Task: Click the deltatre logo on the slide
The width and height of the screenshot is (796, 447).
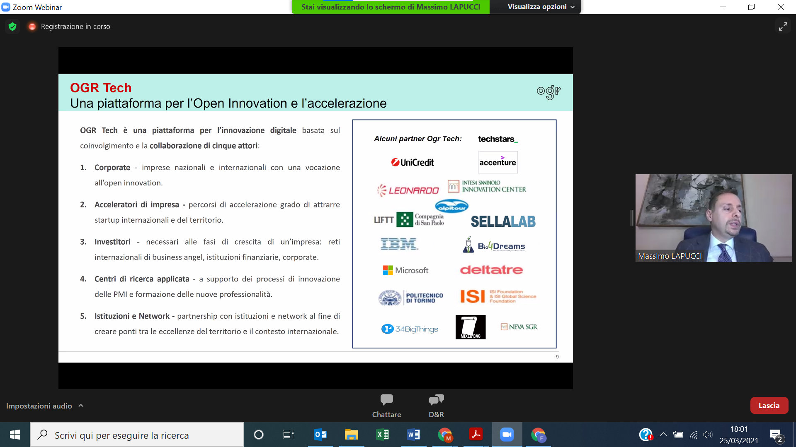Action: pos(491,270)
